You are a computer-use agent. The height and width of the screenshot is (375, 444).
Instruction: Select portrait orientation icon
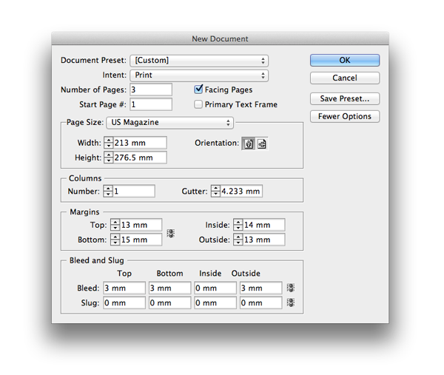(x=249, y=143)
